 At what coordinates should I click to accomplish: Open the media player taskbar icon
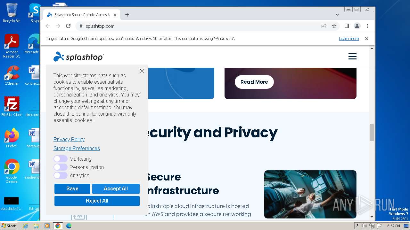point(47,226)
